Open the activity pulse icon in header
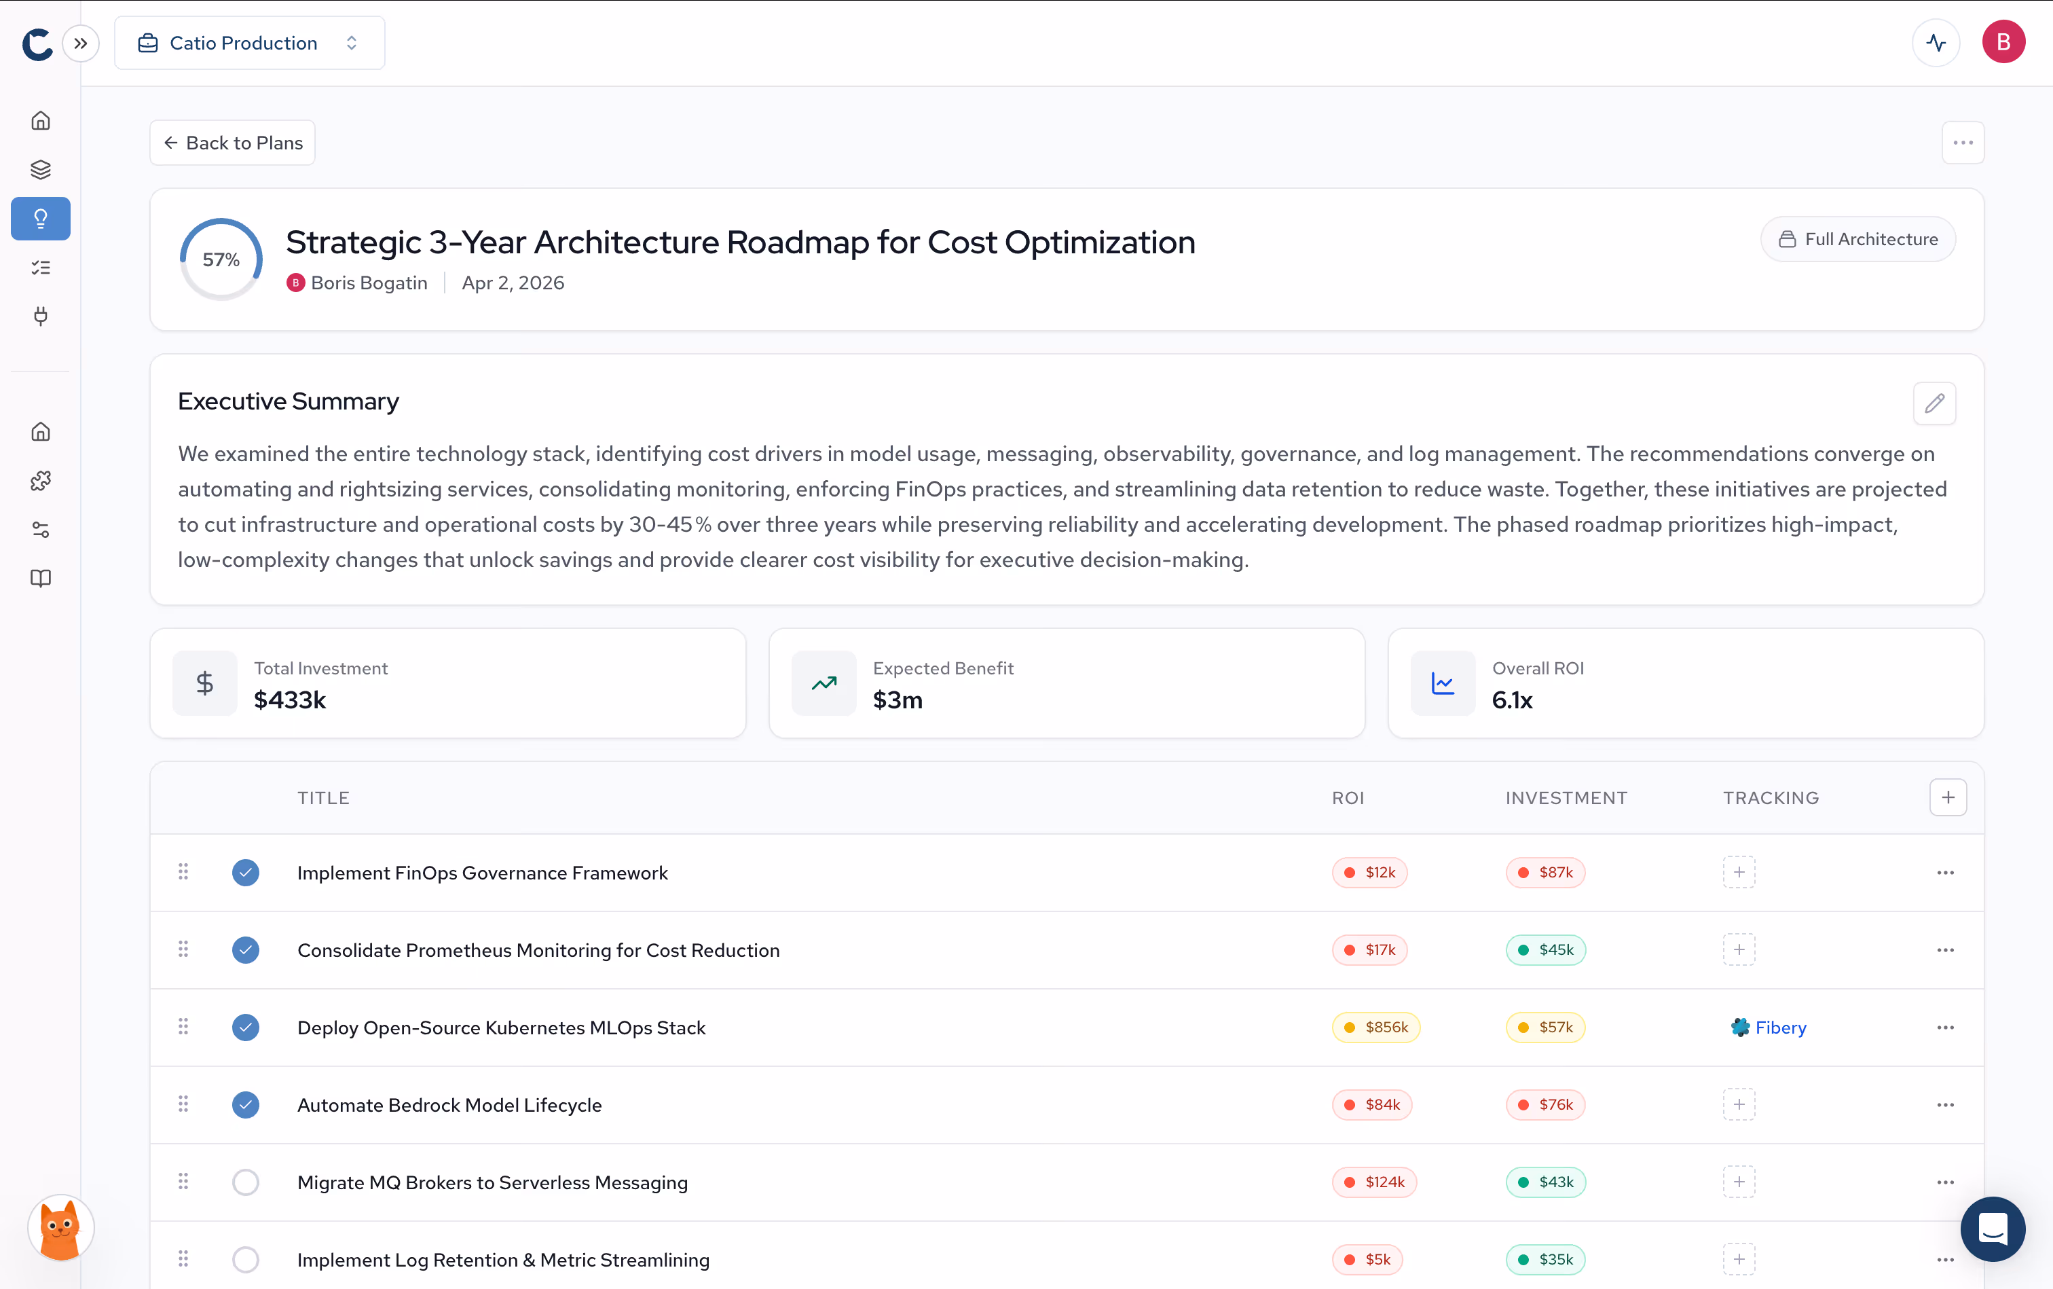2053x1289 pixels. (1936, 43)
